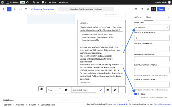This screenshot has width=172, height=107.
Task: Select JetForm in the breadcrumb
Action: (x=8, y=105)
